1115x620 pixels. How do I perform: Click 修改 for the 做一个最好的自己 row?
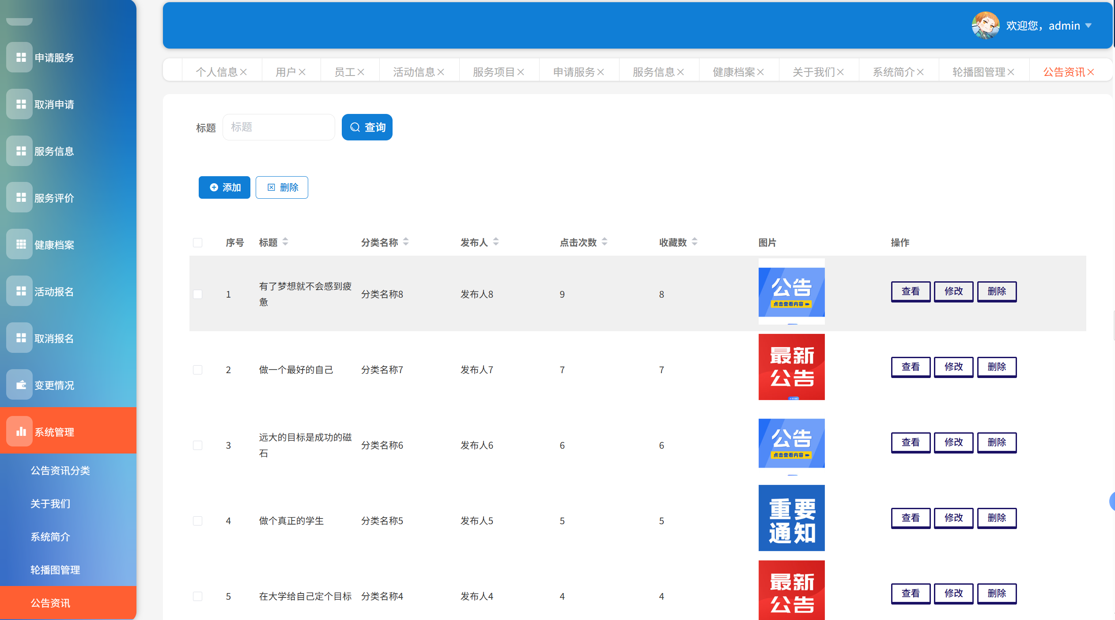pos(953,367)
